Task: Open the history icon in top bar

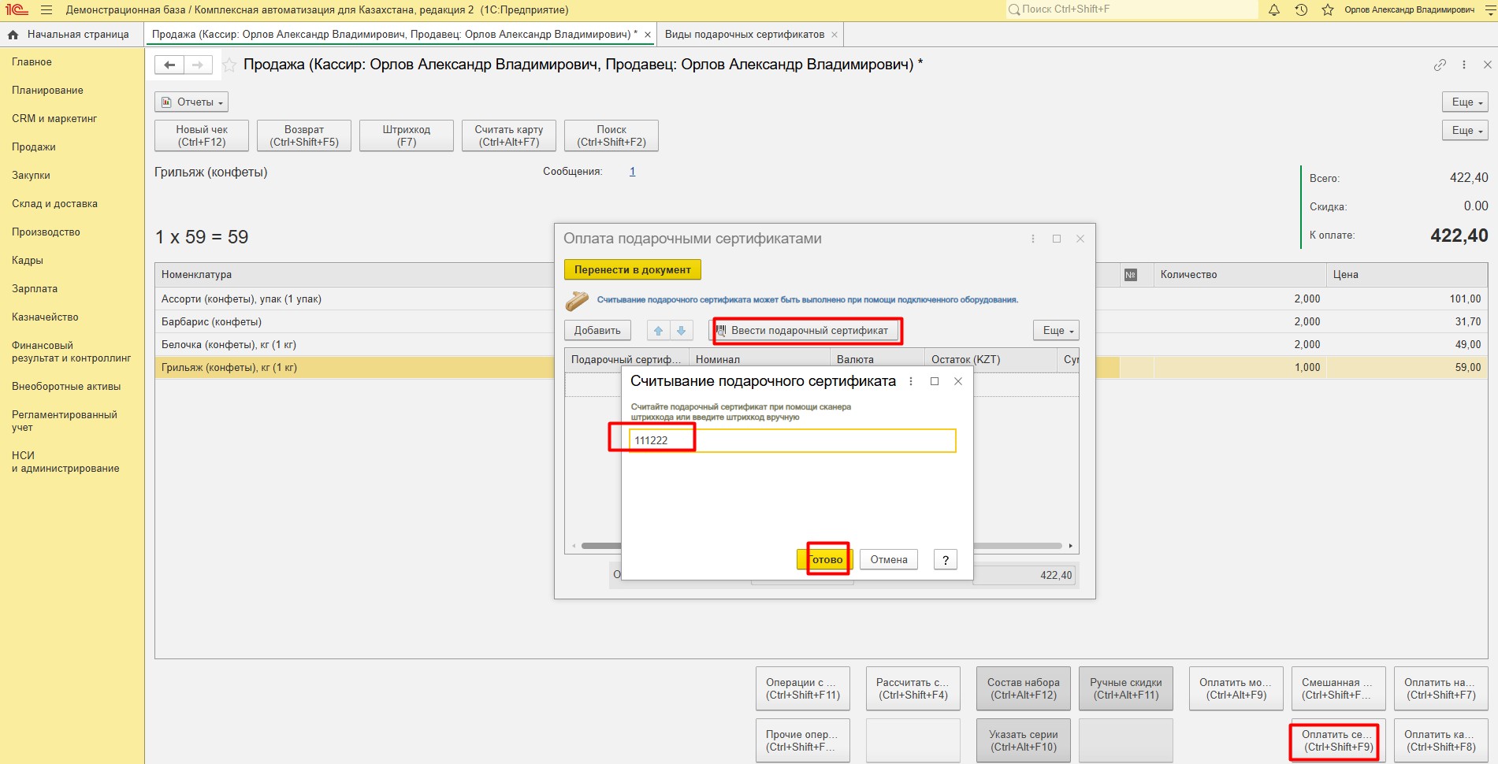Action: click(1301, 10)
